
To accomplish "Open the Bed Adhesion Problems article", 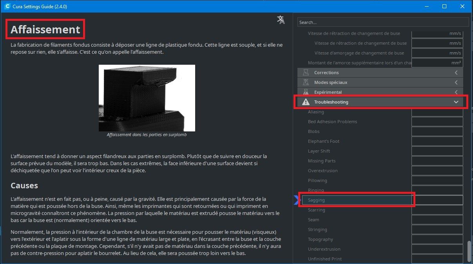I will point(332,122).
